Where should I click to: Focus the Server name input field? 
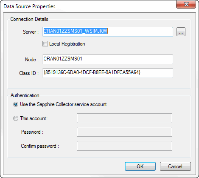pyautogui.click(x=108, y=32)
